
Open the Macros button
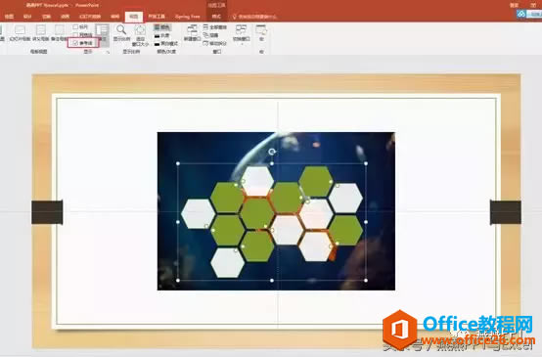pyautogui.click(x=261, y=33)
